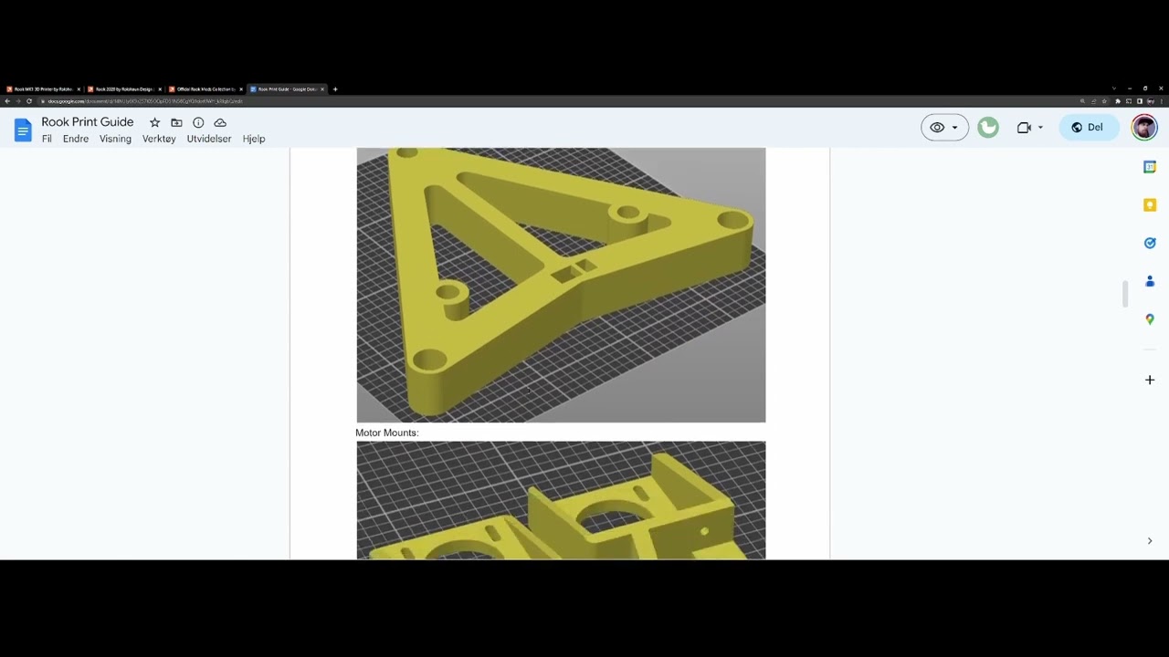
Task: Switch to Official Rook Mods Collection tab
Action: tap(205, 89)
